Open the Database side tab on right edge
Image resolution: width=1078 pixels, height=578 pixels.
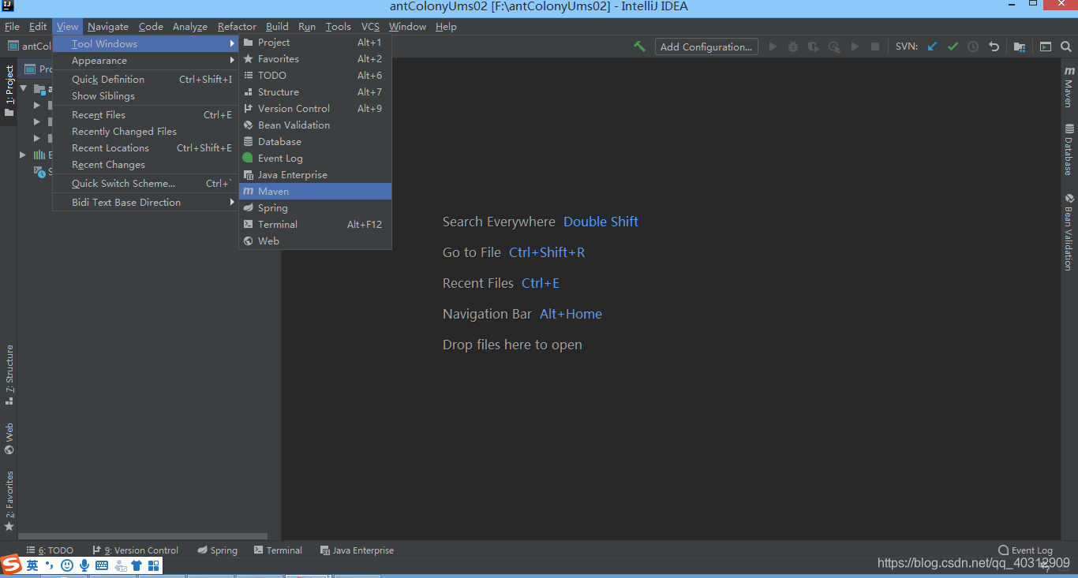click(1069, 149)
